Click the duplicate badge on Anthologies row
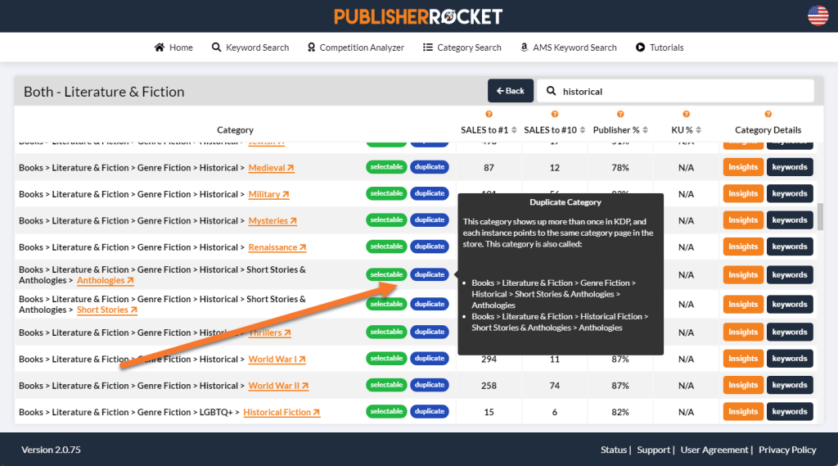The image size is (838, 466). click(x=429, y=275)
